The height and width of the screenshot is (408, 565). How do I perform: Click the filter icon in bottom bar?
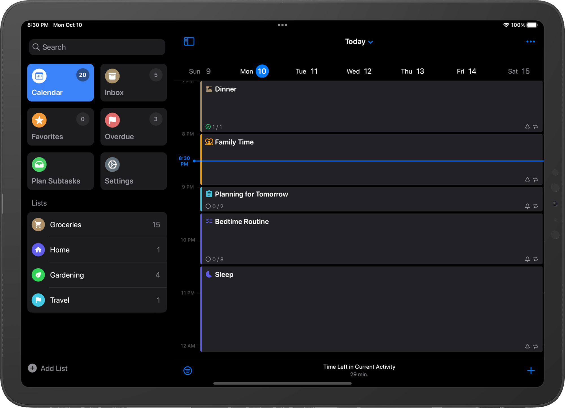[188, 370]
